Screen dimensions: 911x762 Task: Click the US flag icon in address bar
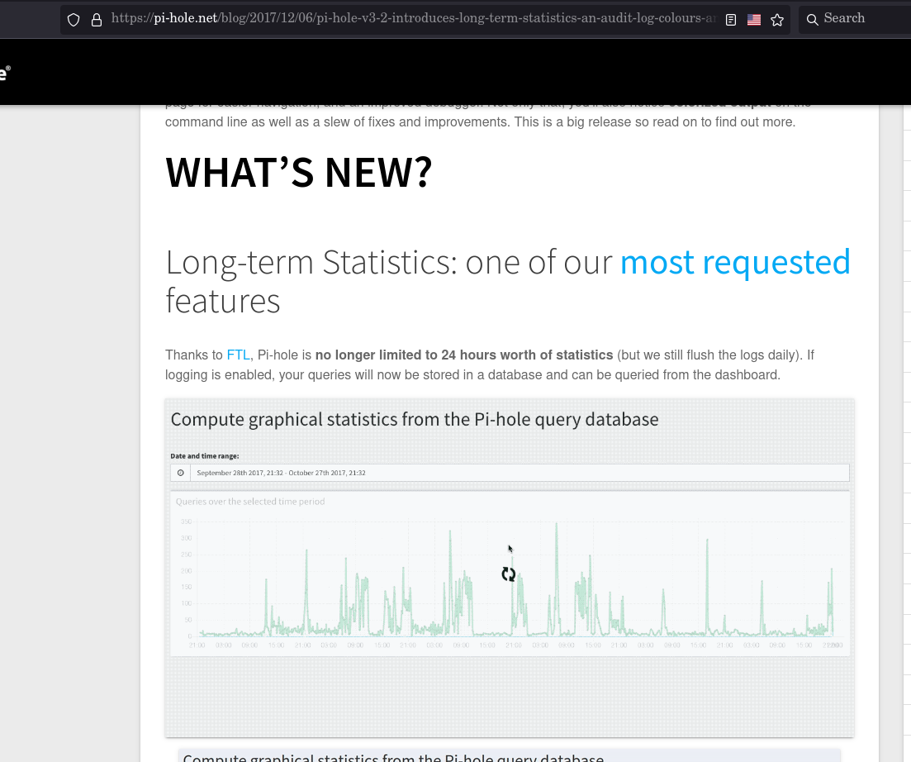tap(754, 20)
